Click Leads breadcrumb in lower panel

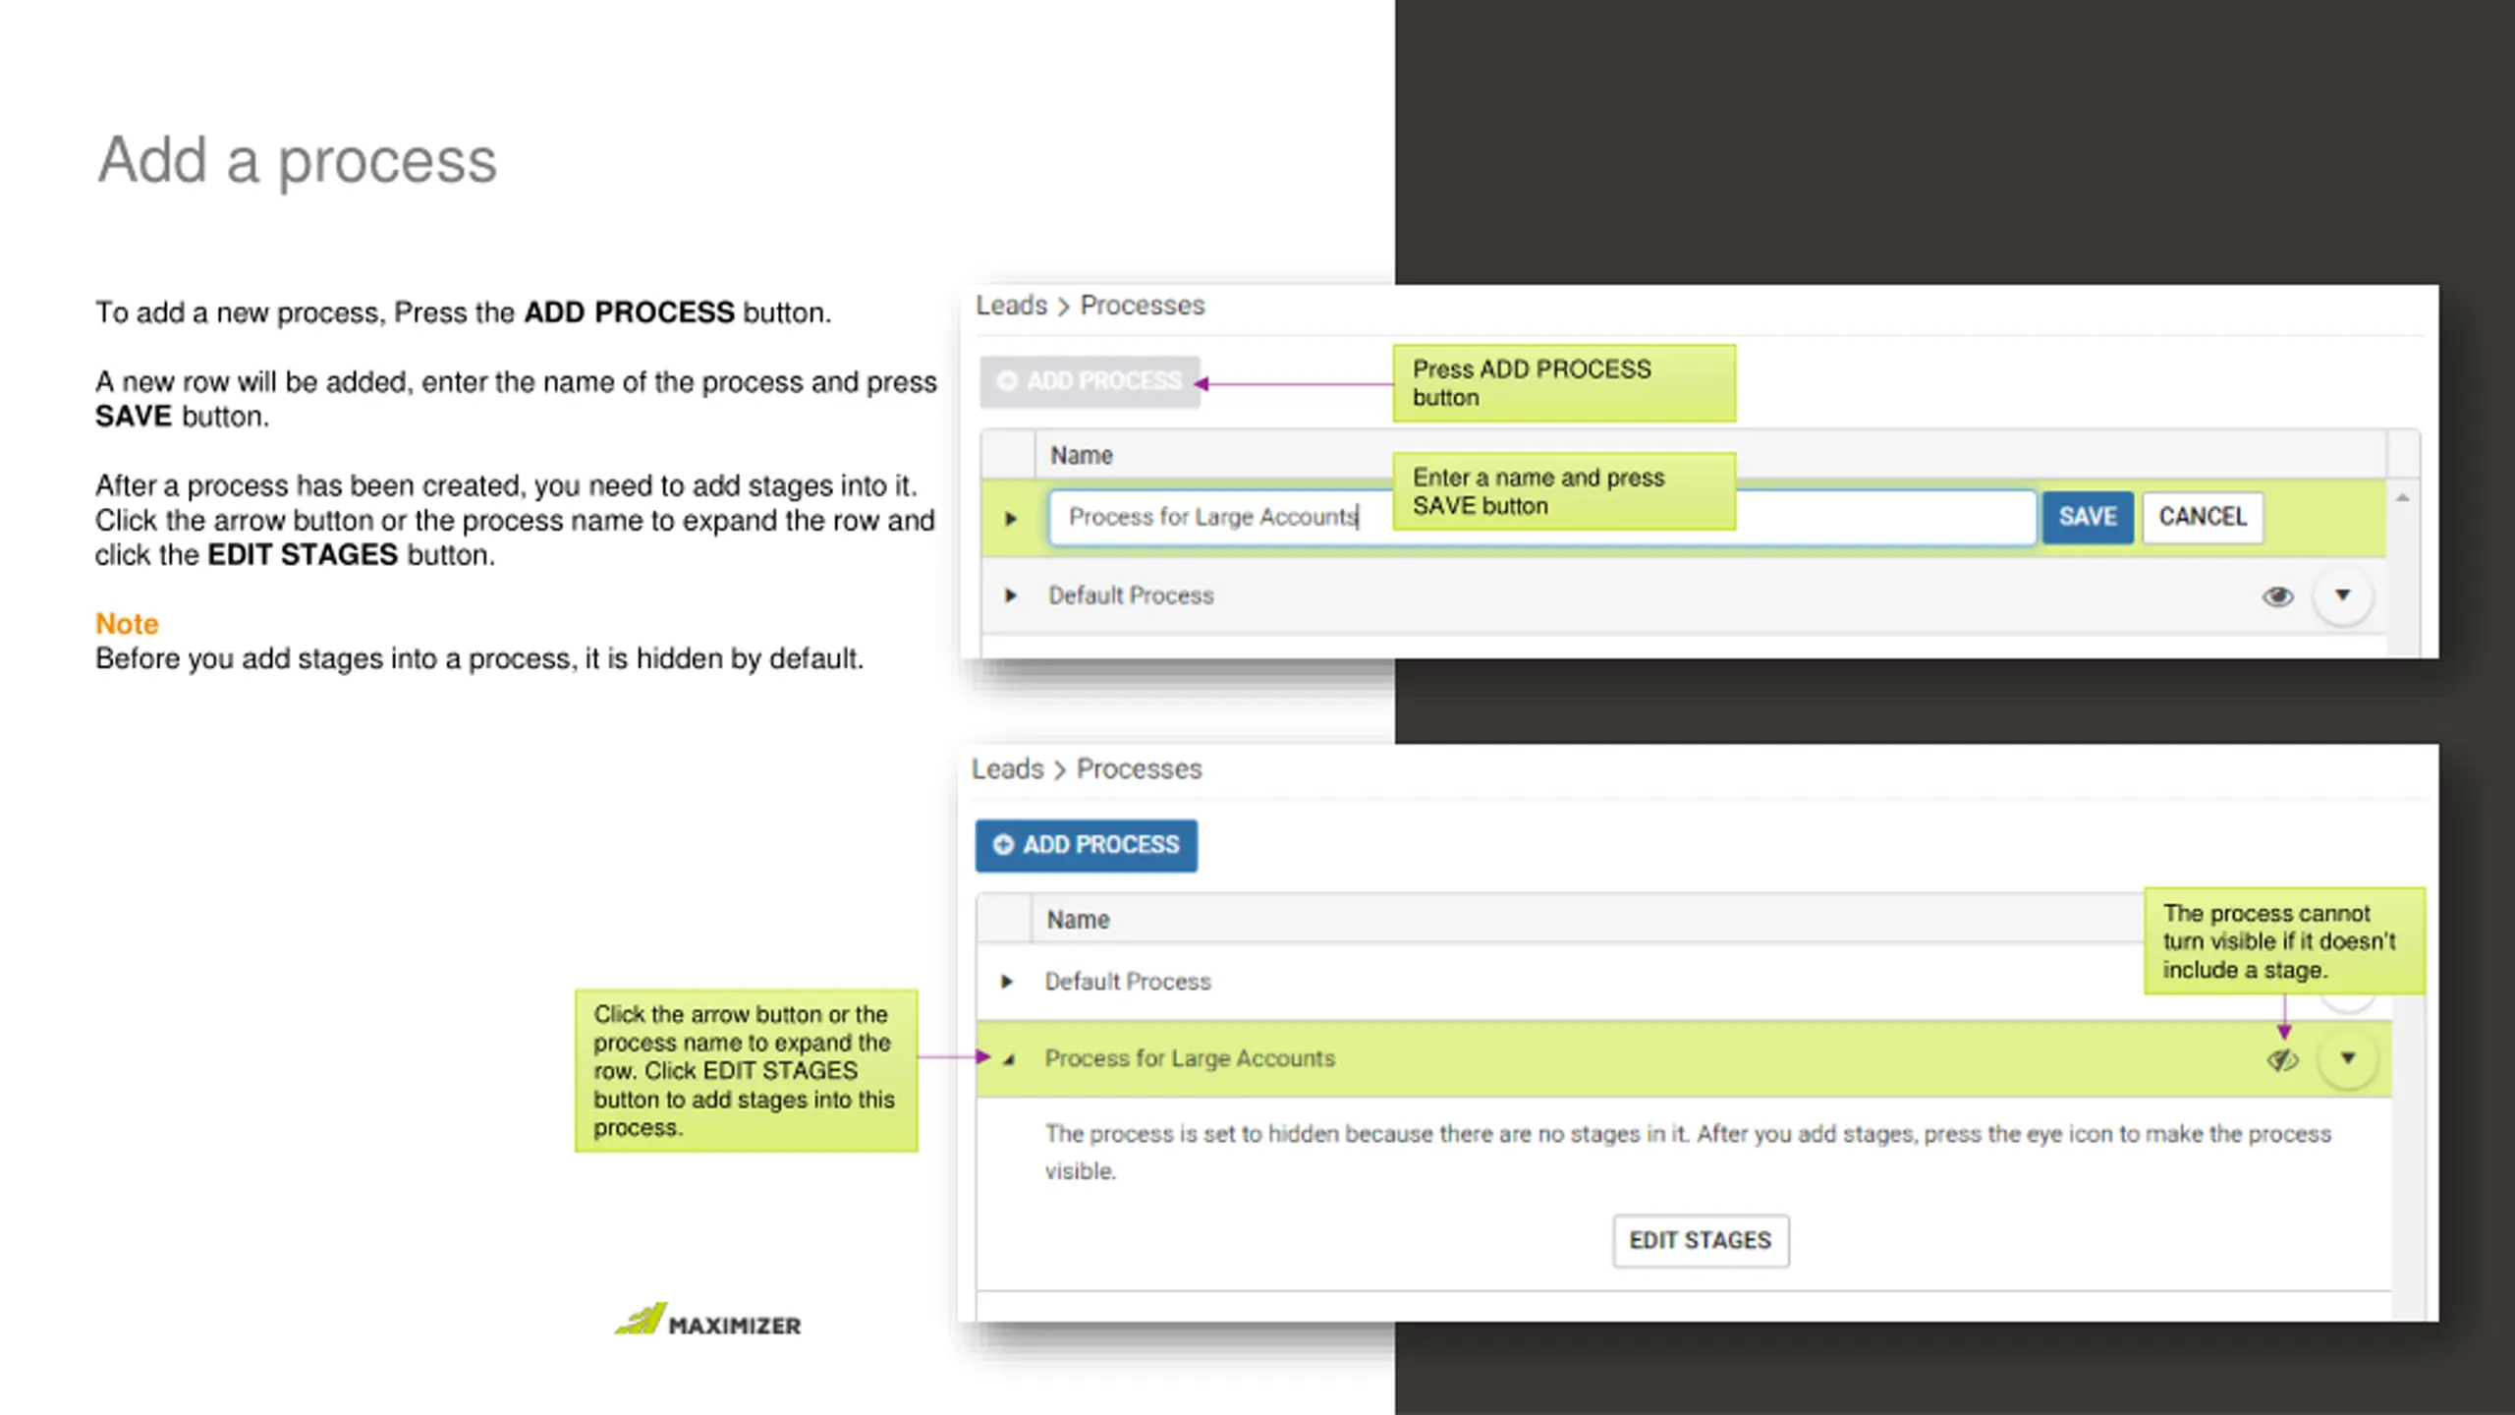(x=1008, y=768)
